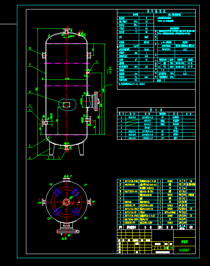This screenshot has height=266, width=210.
Task: Click the nozzle table title header
Action: [x=156, y=110]
